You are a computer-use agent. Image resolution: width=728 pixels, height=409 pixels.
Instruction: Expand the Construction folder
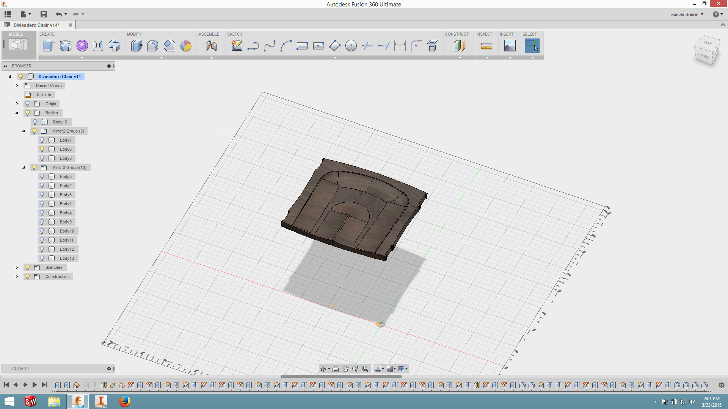point(17,276)
